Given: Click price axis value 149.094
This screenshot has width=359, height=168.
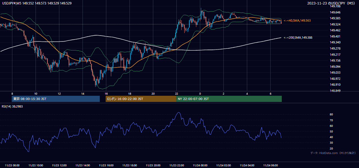Looking at the screenshot, I should tap(335, 67).
